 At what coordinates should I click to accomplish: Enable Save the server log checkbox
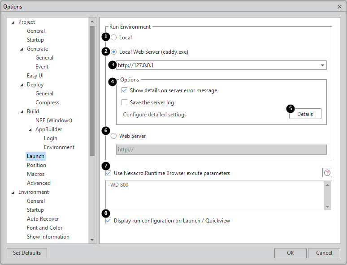point(125,103)
